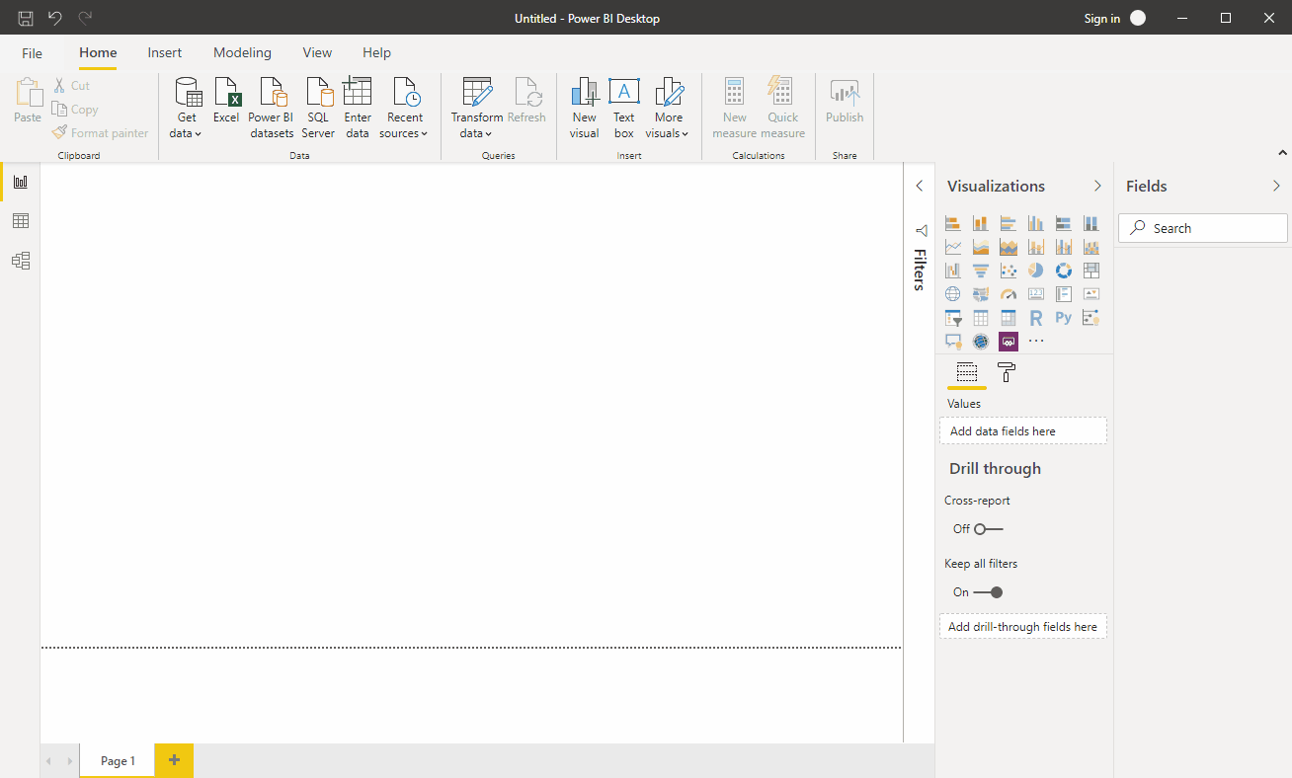1292x778 pixels.
Task: Add a ribbon chart visual
Action: 1091,247
